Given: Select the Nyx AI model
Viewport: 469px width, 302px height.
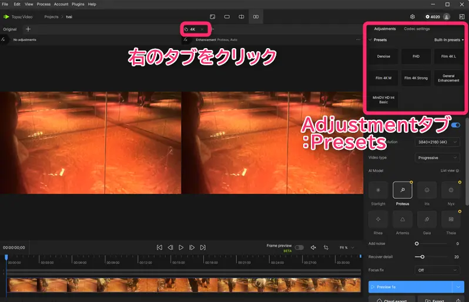Looking at the screenshot, I should pyautogui.click(x=451, y=190).
